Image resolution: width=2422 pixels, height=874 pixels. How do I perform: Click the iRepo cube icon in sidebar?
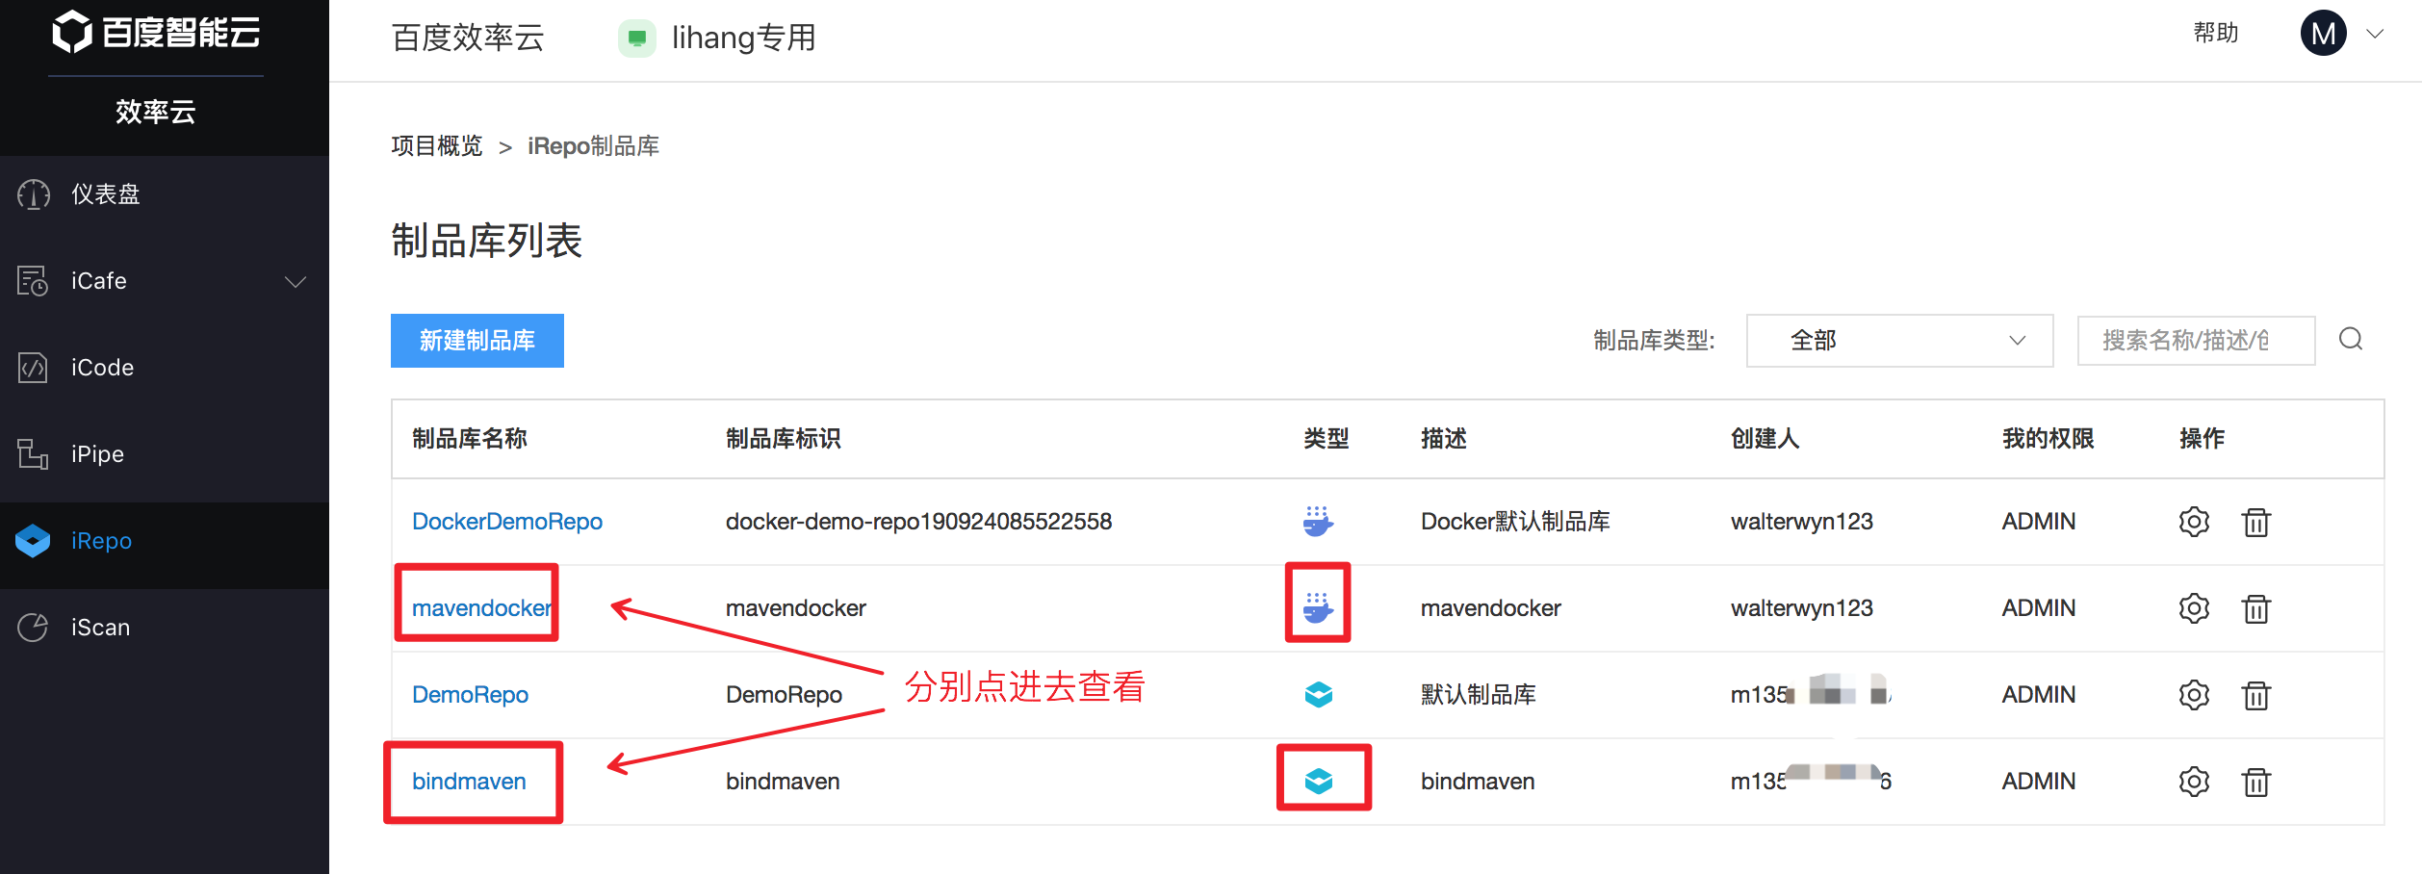tap(33, 541)
